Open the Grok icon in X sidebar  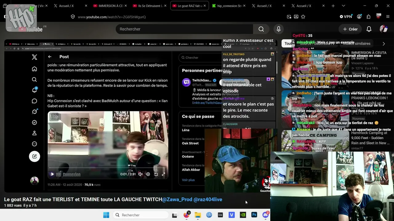tap(34, 112)
